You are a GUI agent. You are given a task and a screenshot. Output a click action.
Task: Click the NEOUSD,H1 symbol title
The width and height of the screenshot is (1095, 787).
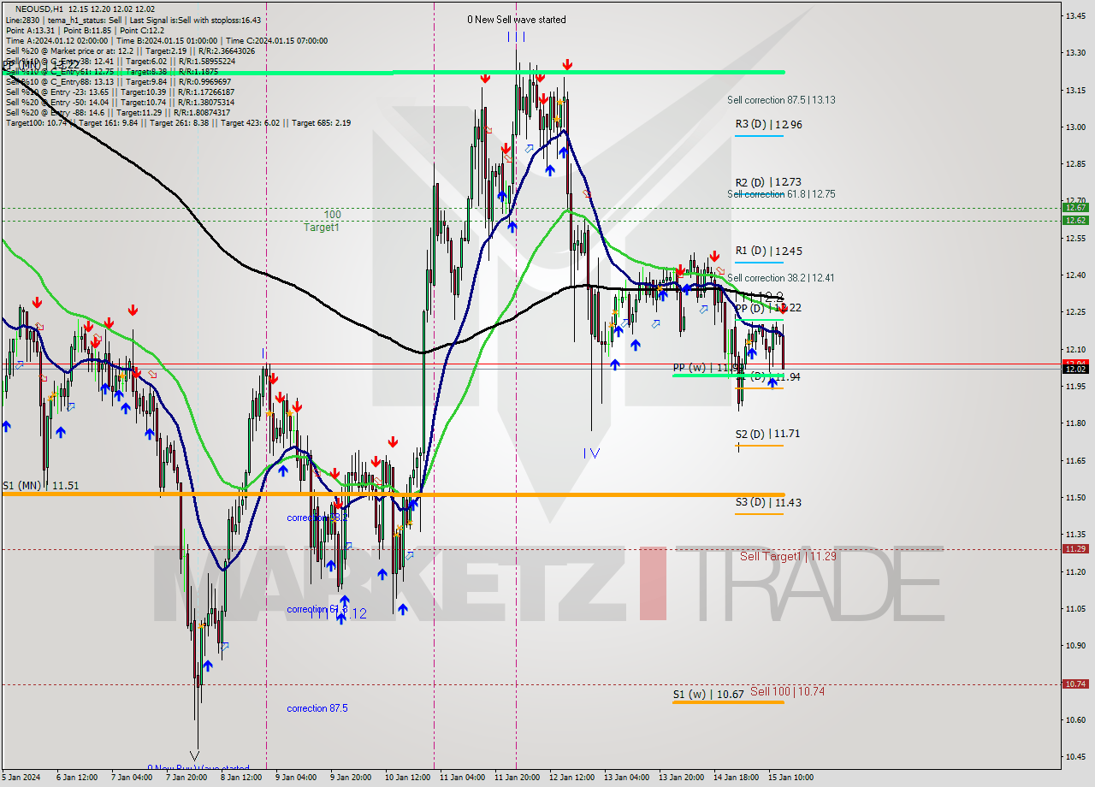click(38, 9)
